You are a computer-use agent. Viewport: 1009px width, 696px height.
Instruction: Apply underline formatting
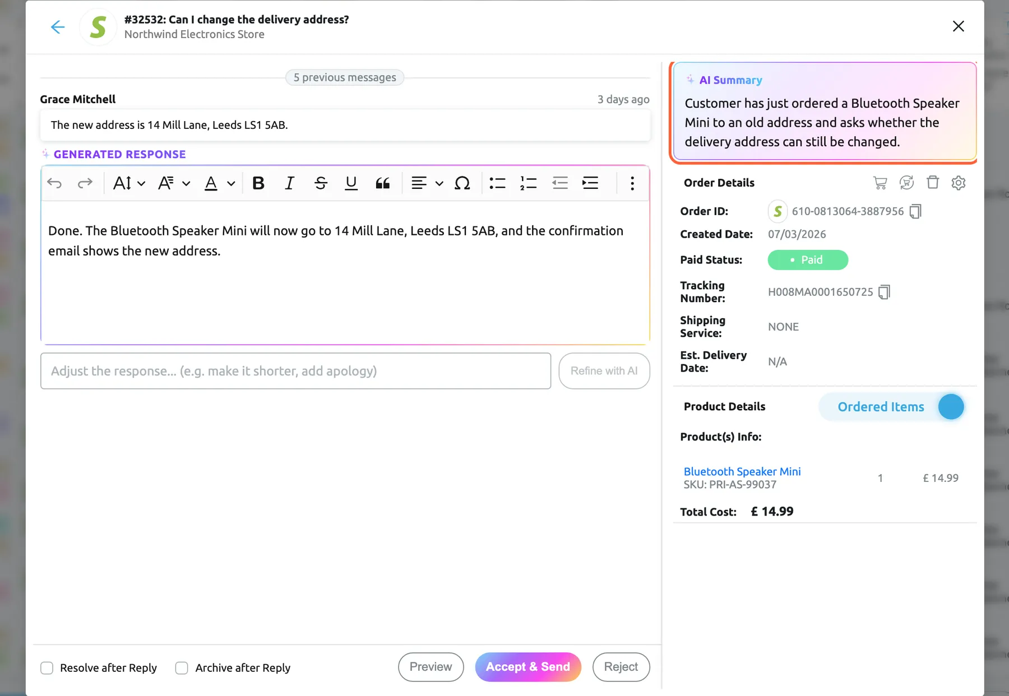point(351,183)
